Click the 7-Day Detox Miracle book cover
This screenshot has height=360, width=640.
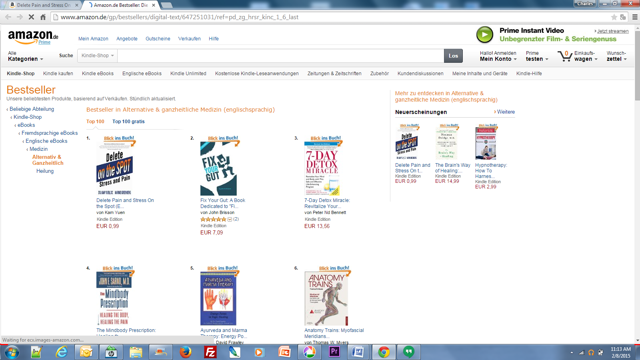pos(322,168)
